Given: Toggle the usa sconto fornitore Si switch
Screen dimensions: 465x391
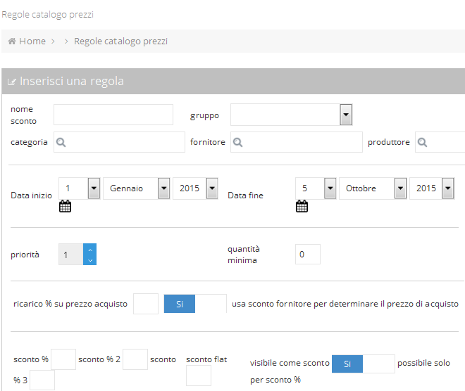Looking at the screenshot, I should (195, 304).
